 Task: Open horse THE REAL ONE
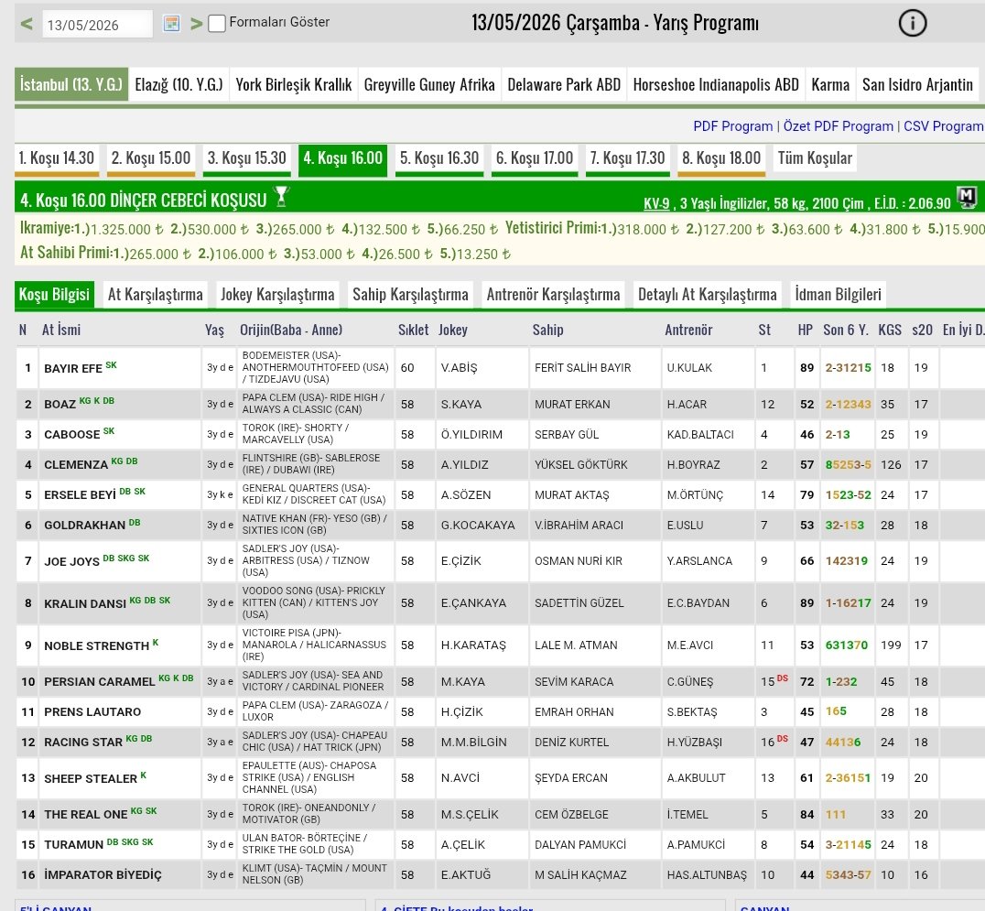[85, 815]
